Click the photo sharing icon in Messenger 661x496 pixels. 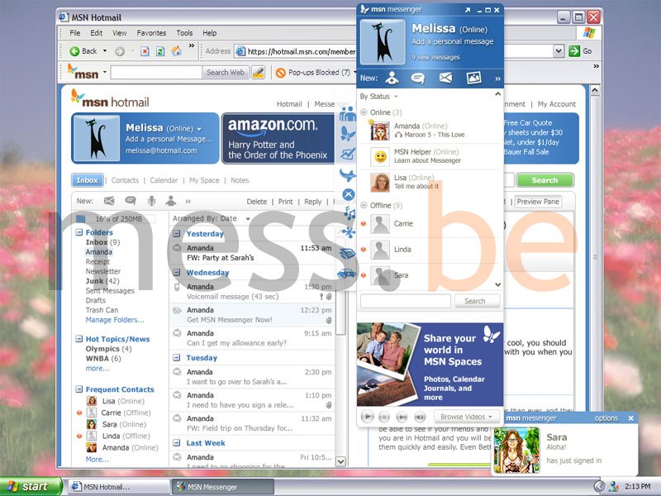[x=473, y=79]
